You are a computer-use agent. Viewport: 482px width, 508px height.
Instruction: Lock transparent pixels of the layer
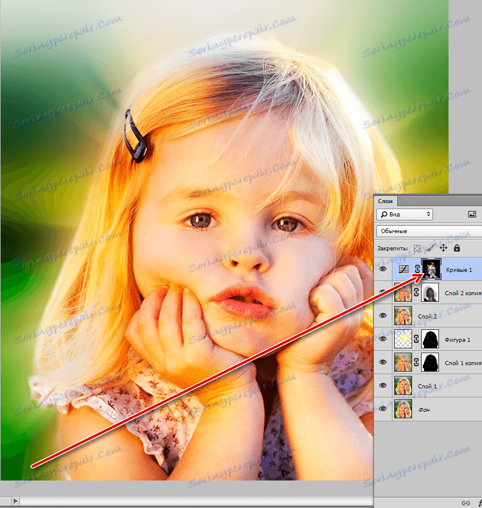pos(417,249)
